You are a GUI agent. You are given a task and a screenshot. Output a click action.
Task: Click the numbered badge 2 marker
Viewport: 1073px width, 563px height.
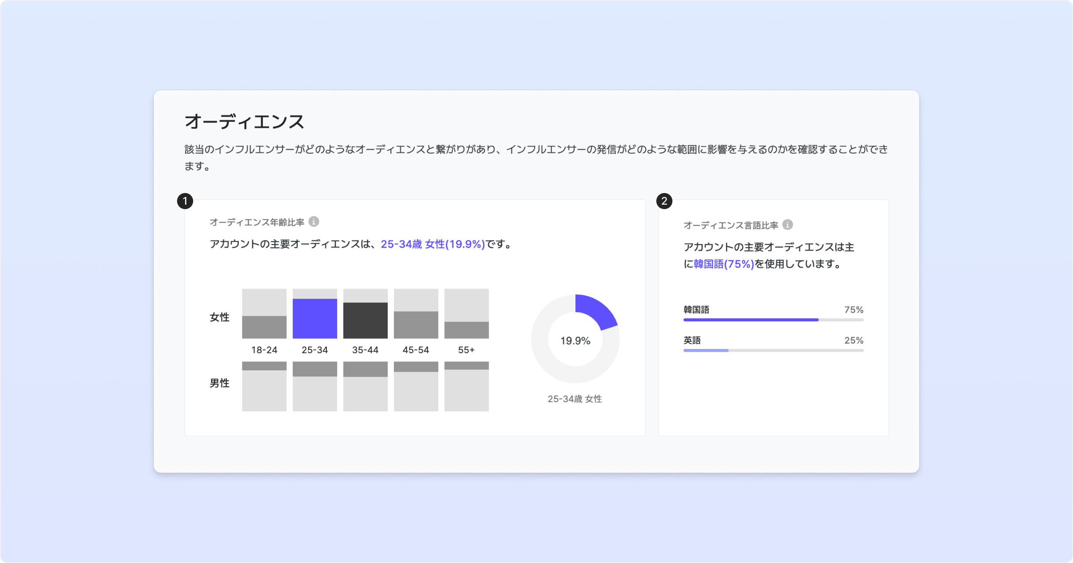[664, 201]
